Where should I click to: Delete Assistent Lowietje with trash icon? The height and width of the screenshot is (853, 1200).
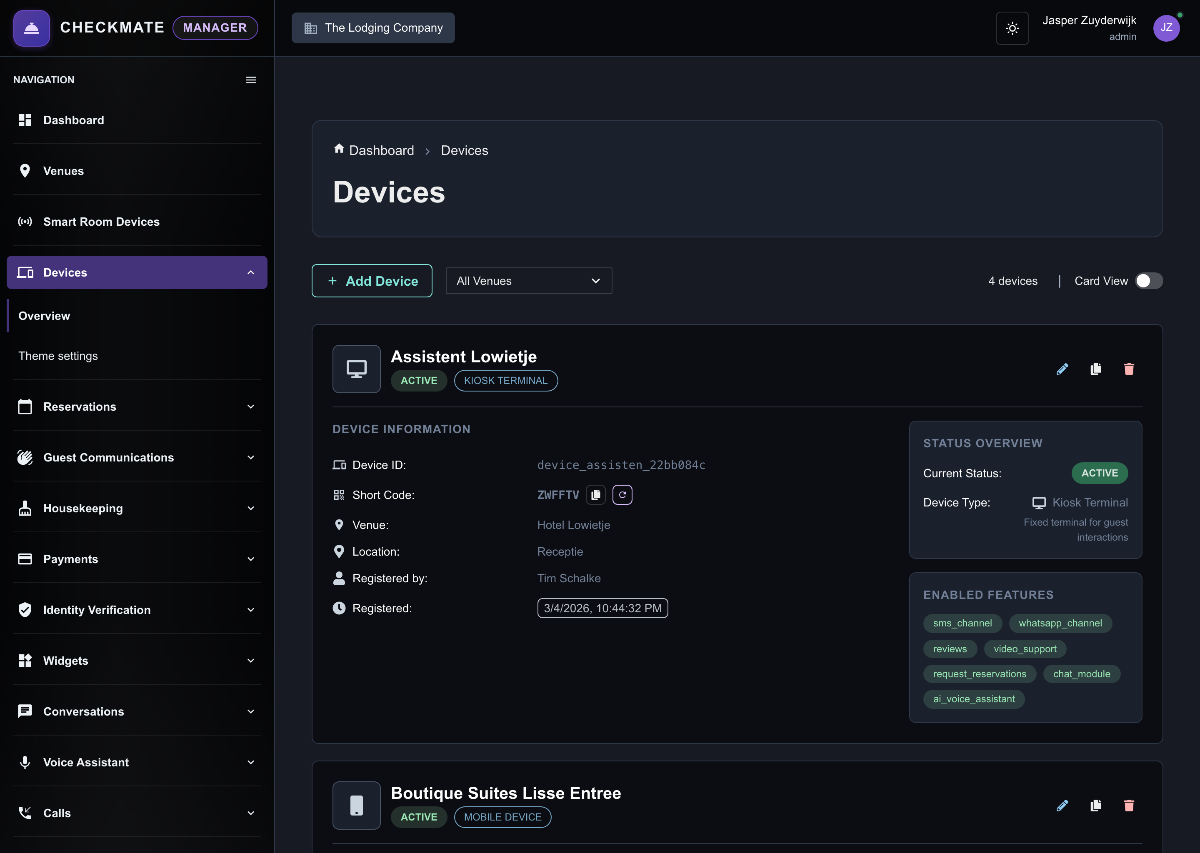click(1129, 369)
